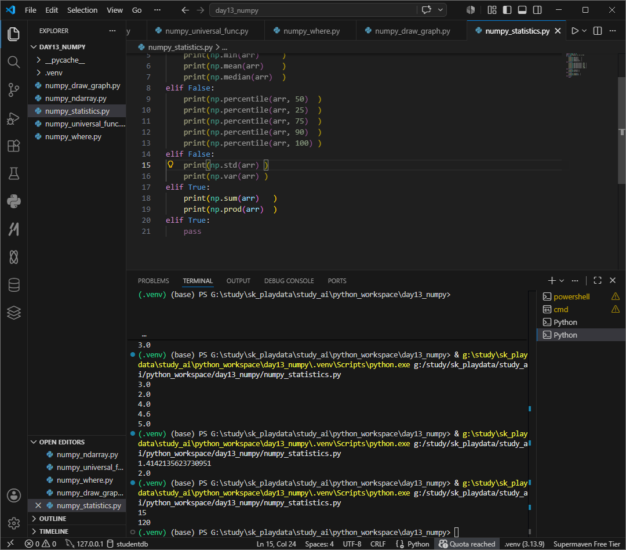626x550 pixels.
Task: Split the editor to the right
Action: pyautogui.click(x=597, y=31)
